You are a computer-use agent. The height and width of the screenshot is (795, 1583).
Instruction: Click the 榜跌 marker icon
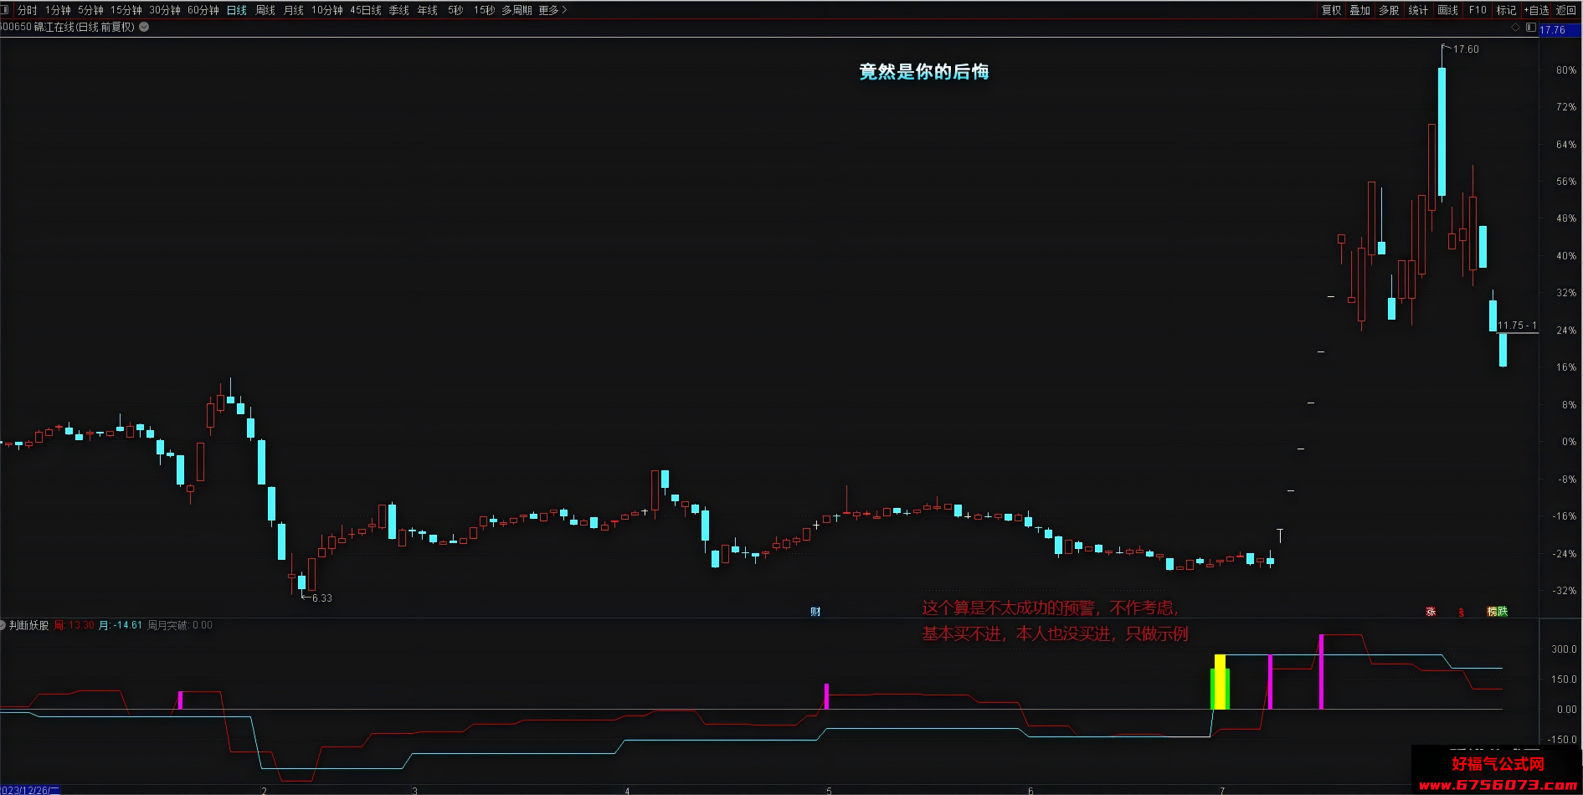click(1497, 612)
